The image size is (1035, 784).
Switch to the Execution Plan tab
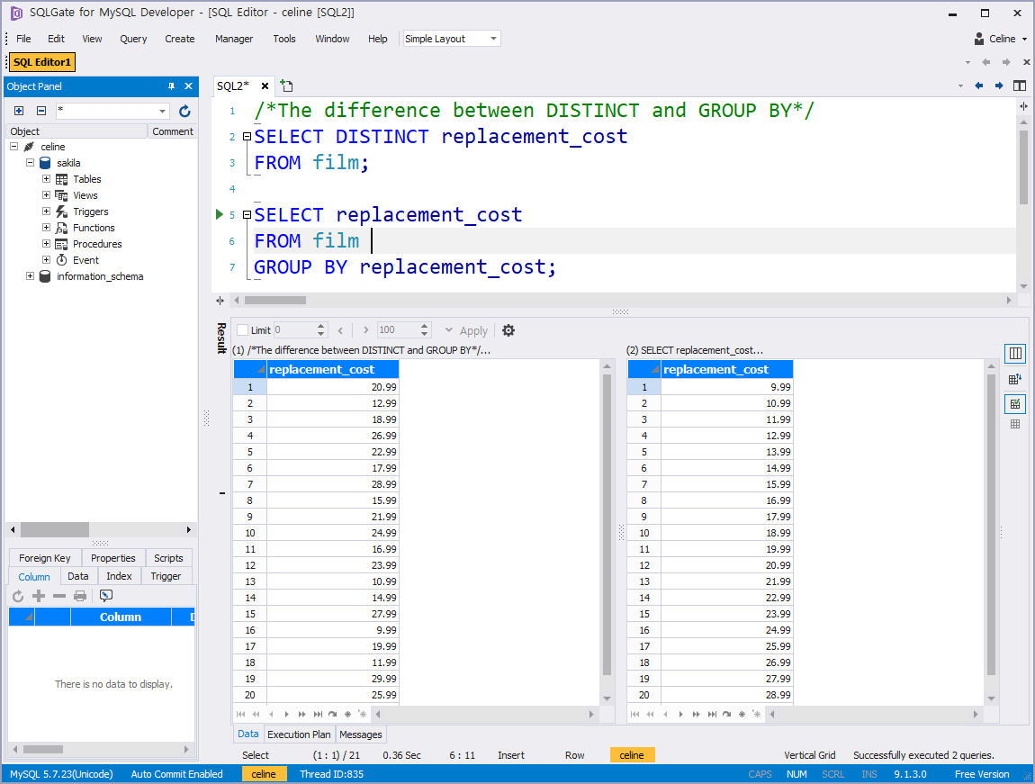299,734
